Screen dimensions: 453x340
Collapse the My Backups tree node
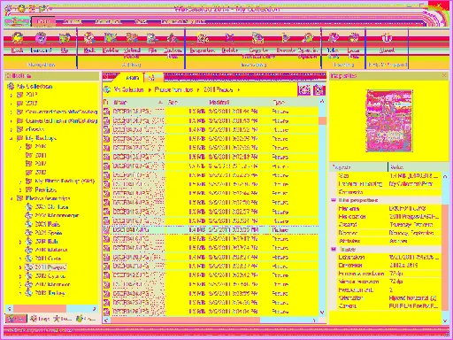pyautogui.click(x=12, y=138)
